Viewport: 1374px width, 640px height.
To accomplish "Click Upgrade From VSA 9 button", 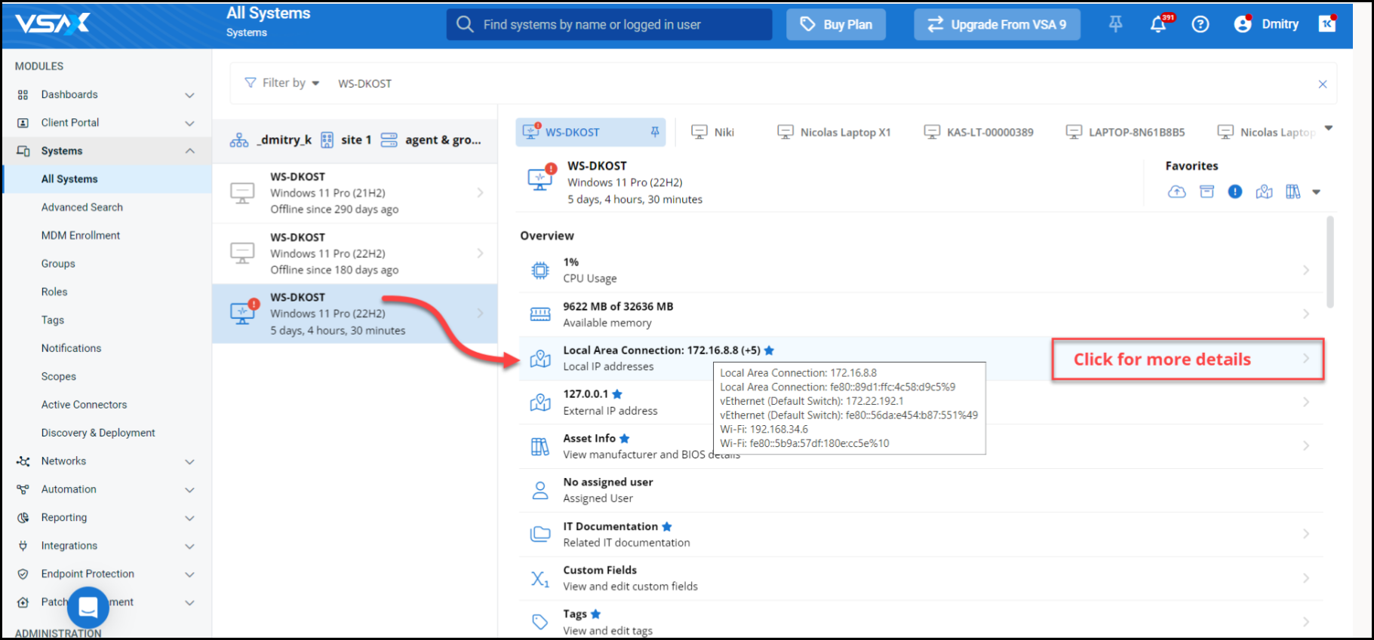I will pyautogui.click(x=997, y=24).
